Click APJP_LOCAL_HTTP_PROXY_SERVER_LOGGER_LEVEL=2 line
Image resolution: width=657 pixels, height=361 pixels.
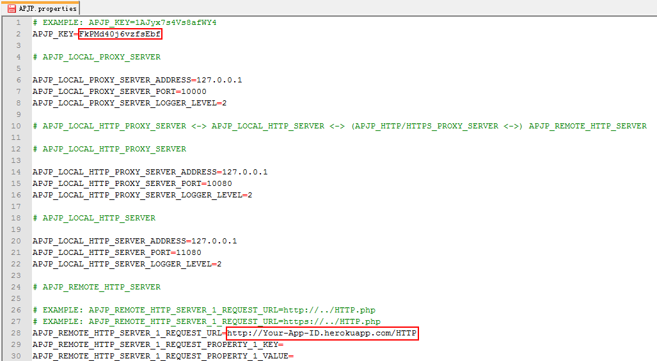pos(143,195)
